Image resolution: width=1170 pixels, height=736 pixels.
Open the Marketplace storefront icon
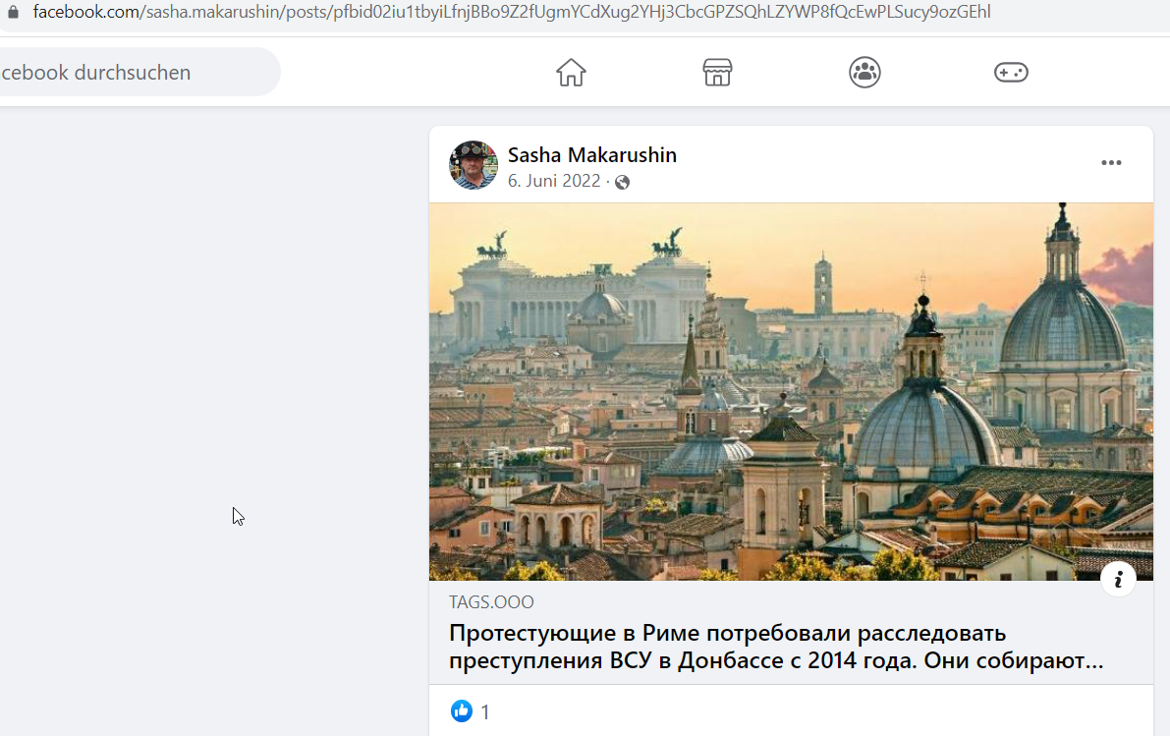click(717, 73)
